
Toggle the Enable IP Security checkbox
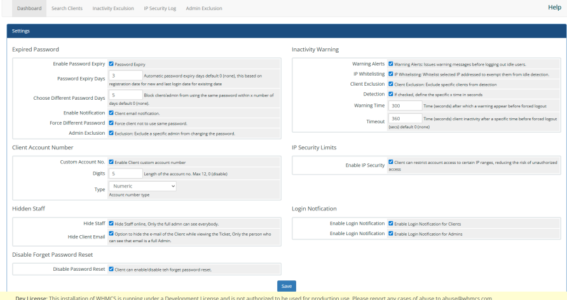click(x=391, y=162)
